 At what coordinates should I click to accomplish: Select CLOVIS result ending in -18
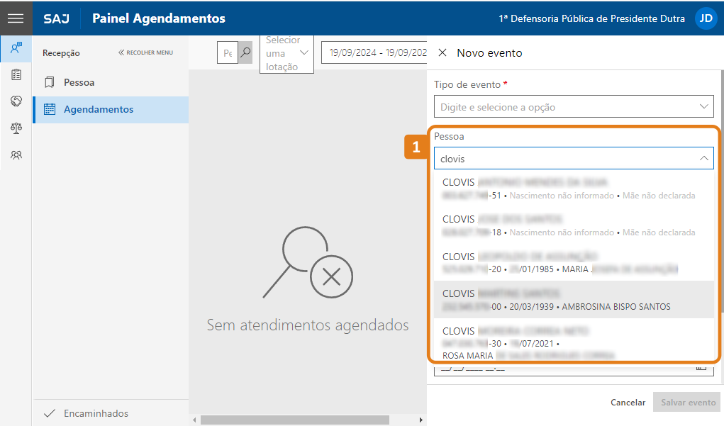click(574, 225)
